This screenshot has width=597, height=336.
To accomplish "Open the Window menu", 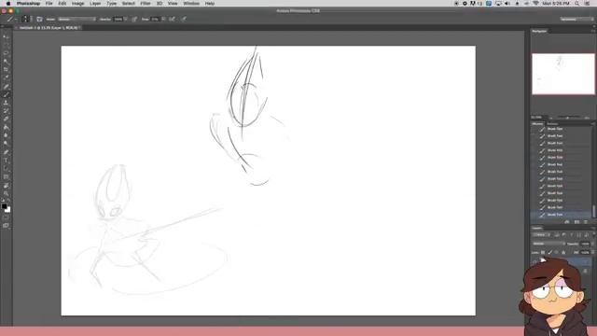I will [191, 4].
